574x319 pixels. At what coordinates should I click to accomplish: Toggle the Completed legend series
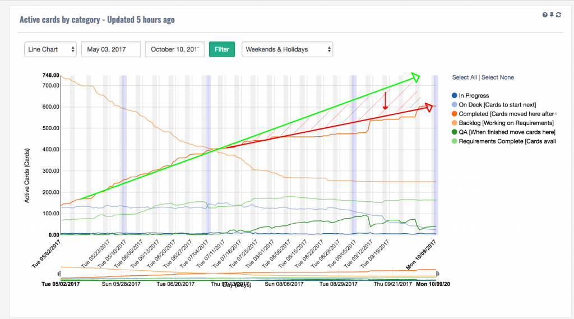click(504, 114)
